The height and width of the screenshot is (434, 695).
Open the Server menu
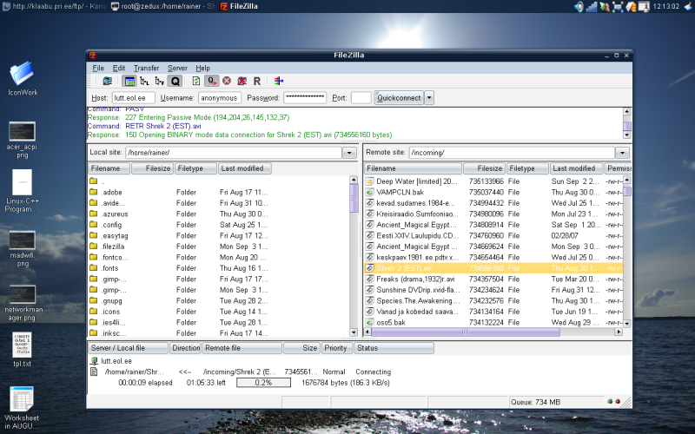coord(177,68)
